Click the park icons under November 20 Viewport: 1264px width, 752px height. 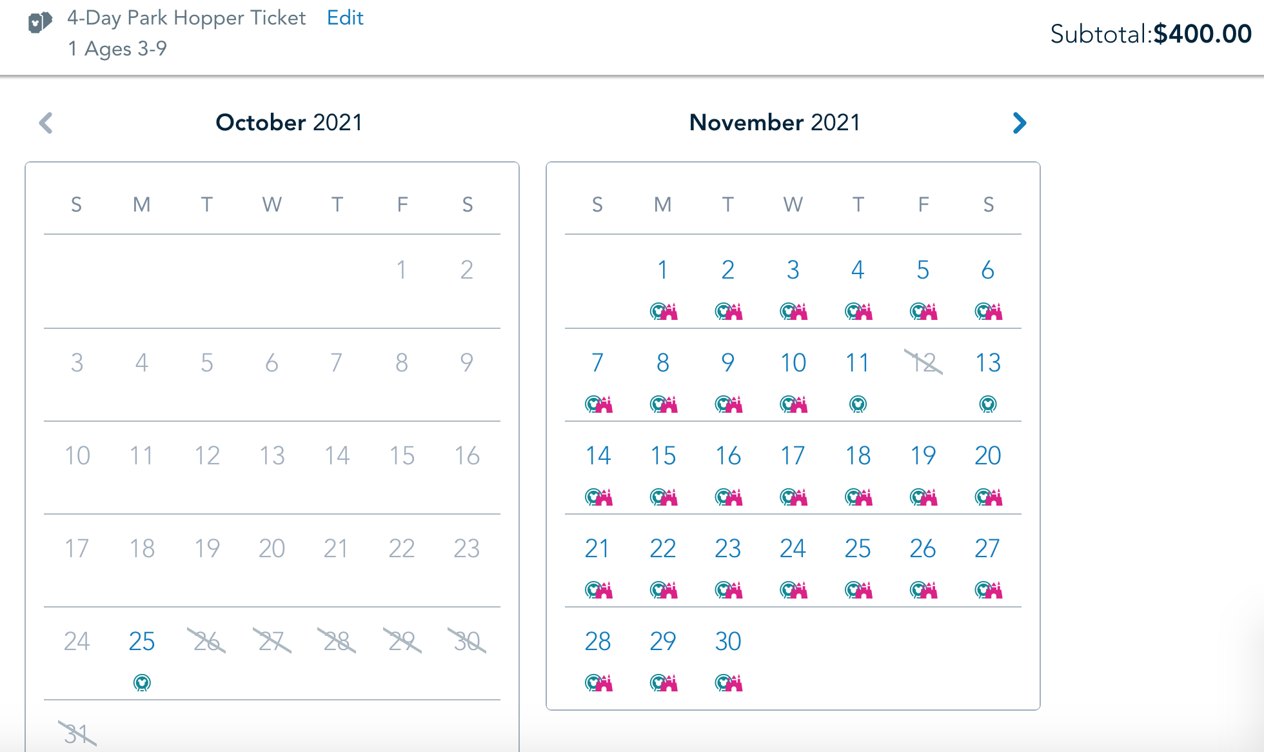point(989,497)
